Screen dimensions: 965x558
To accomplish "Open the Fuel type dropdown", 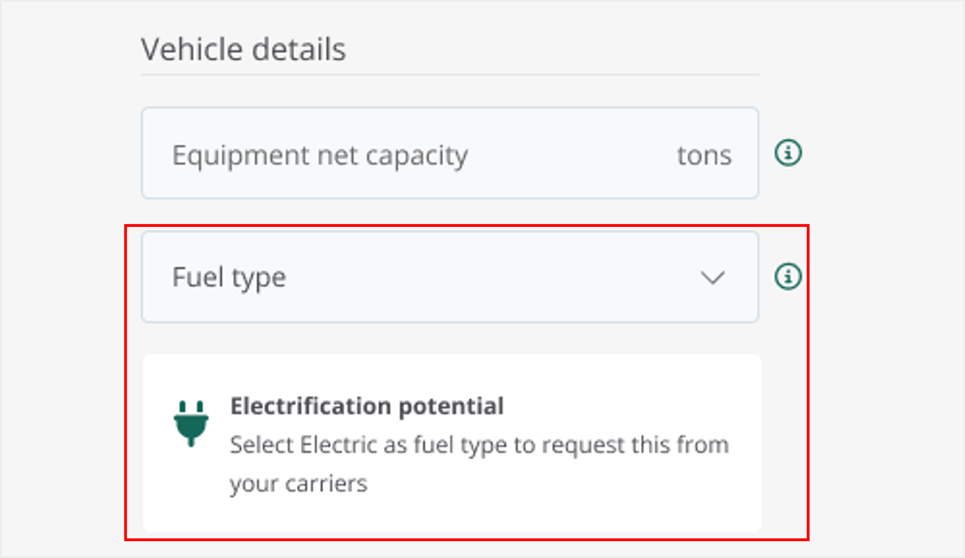I will (450, 277).
